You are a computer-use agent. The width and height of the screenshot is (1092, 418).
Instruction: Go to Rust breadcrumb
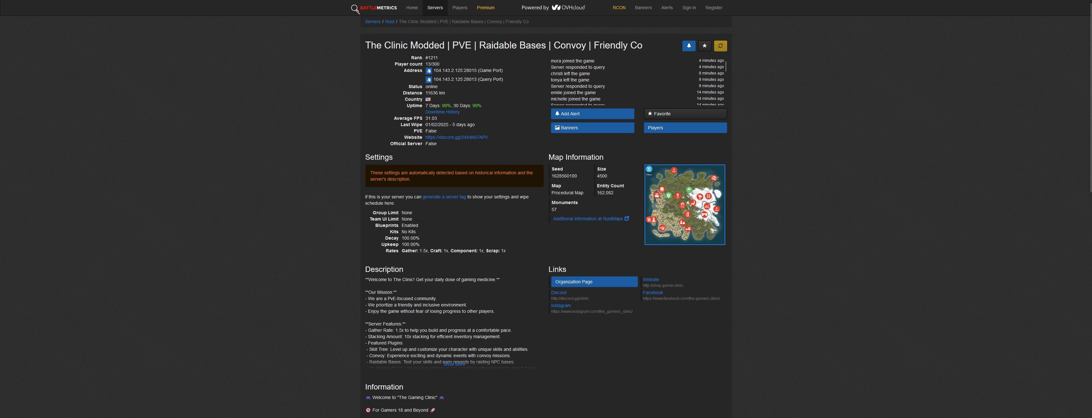[390, 22]
